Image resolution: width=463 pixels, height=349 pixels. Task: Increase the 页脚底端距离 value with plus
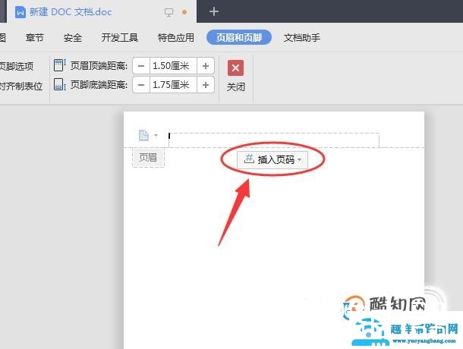coord(206,85)
